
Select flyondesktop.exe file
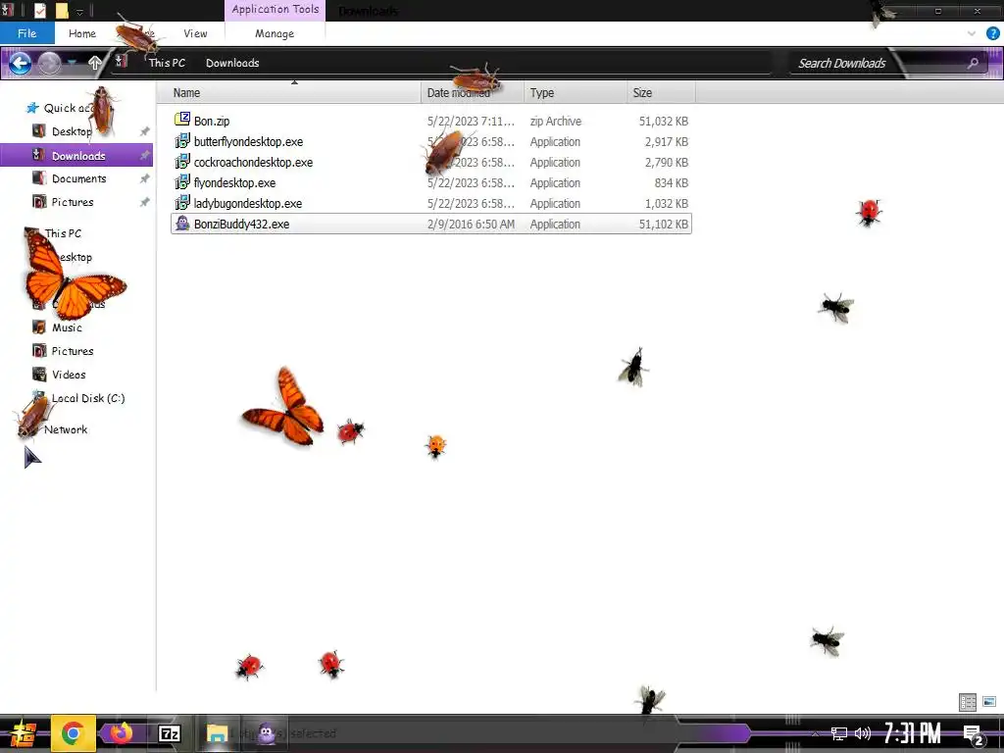pos(431,182)
